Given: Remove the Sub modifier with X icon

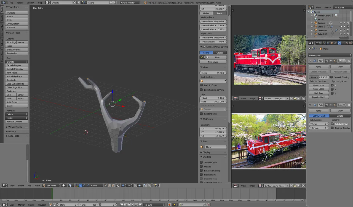Looking at the screenshot, I should (349, 105).
